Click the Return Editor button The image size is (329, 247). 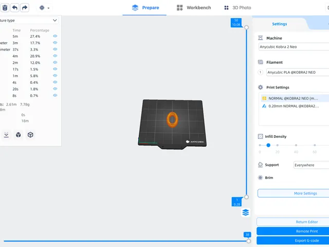(293, 222)
